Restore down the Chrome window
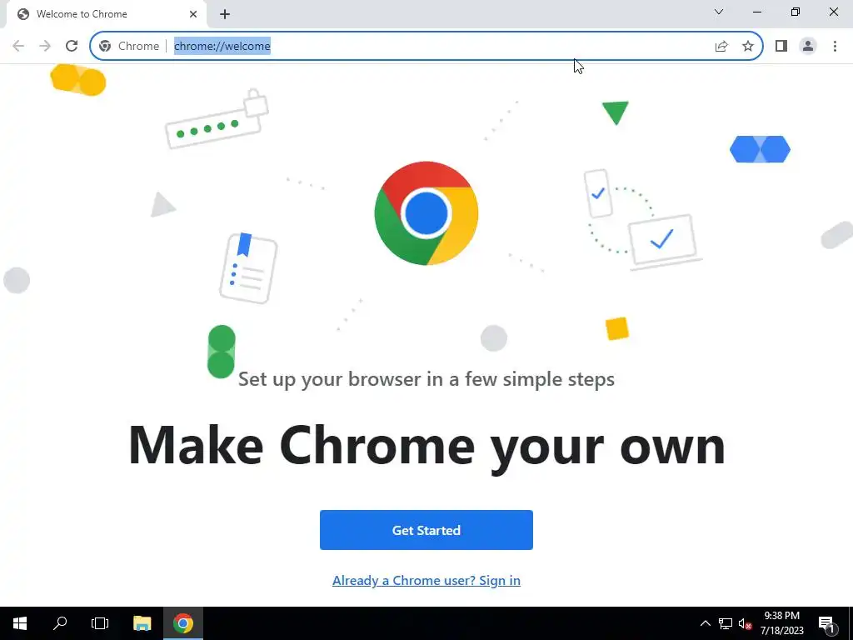Viewport: 853px width, 640px height. click(x=796, y=12)
